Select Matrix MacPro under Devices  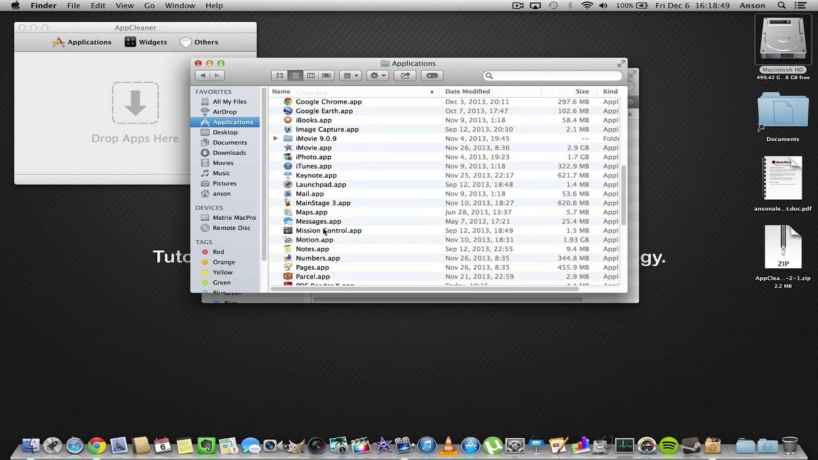(234, 218)
